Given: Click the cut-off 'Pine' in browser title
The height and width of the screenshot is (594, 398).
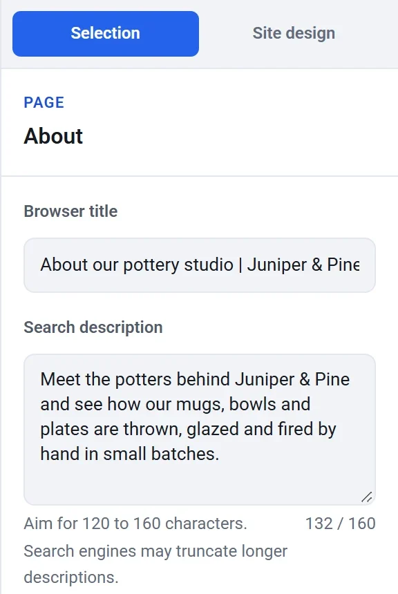Looking at the screenshot, I should (x=343, y=265).
